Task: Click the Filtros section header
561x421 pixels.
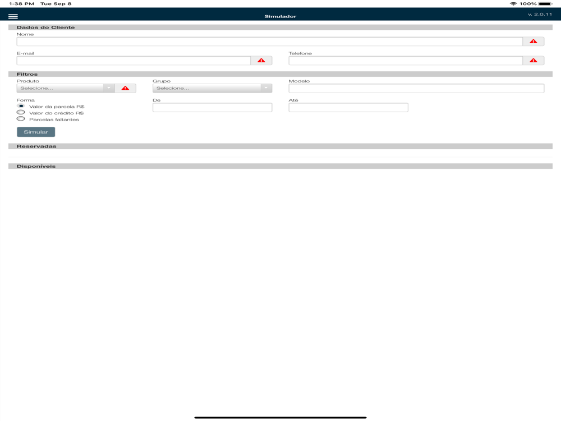Action: 280,74
